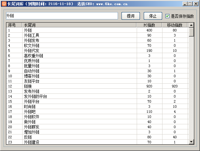Viewport: 200px width, 151px height.
Task: Click the 提词 button
Action: 131,16
